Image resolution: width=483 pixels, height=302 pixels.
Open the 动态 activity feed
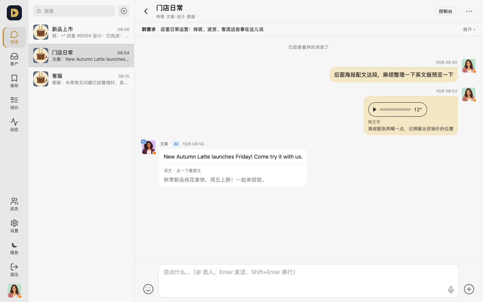coord(14,125)
